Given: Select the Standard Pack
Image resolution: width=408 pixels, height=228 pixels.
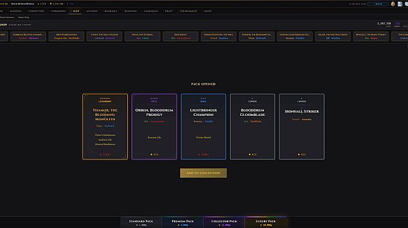Looking at the screenshot, I should [x=141, y=222].
